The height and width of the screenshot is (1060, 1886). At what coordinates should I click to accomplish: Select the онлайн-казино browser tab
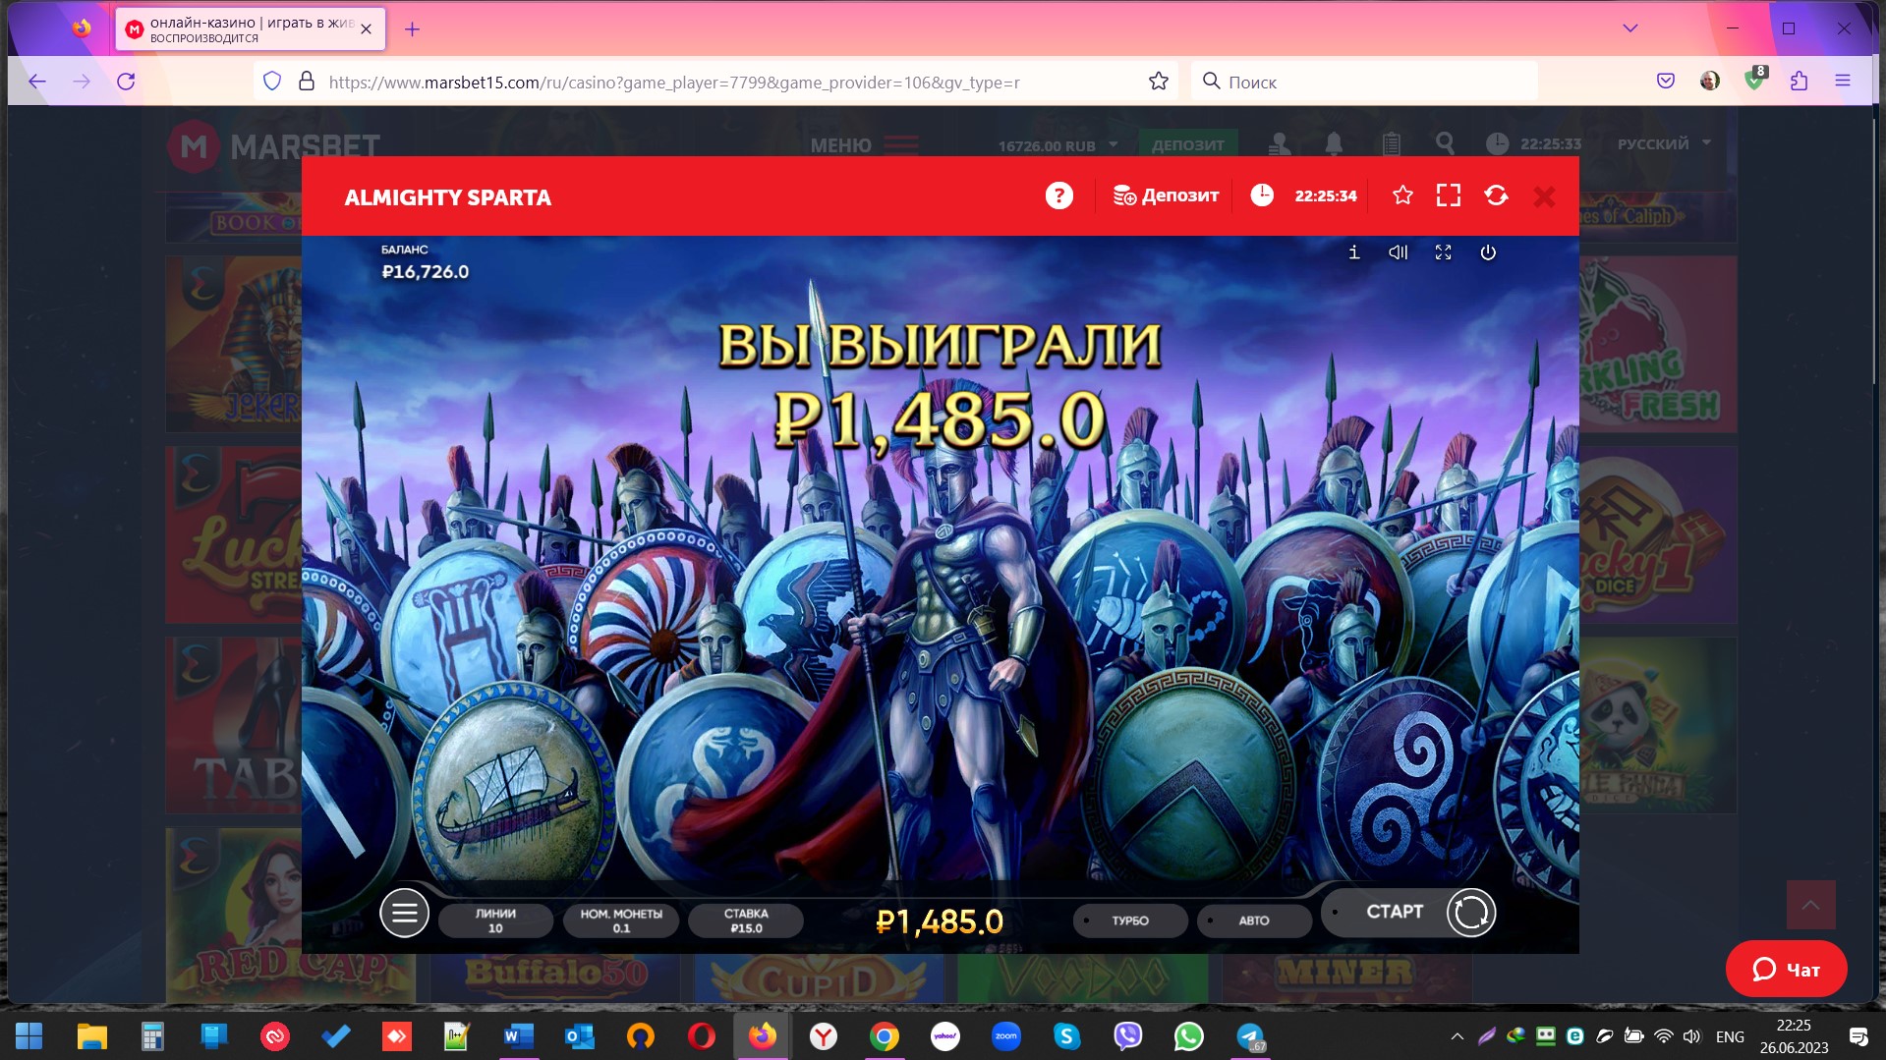pyautogui.click(x=251, y=29)
